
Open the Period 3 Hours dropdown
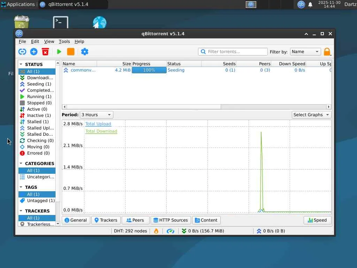[x=97, y=115]
